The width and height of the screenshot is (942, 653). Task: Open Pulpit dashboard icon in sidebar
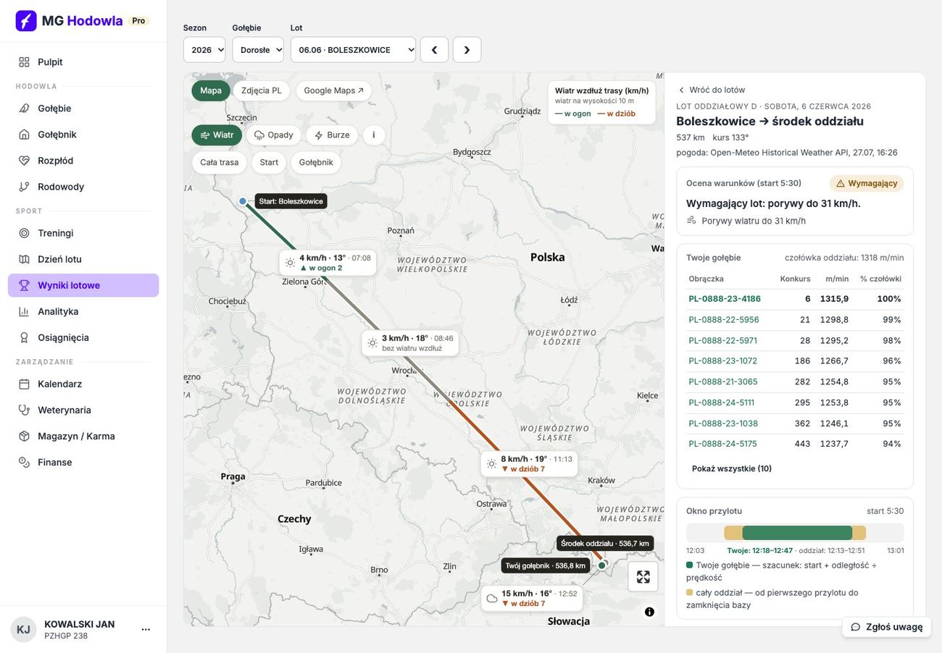(x=25, y=62)
